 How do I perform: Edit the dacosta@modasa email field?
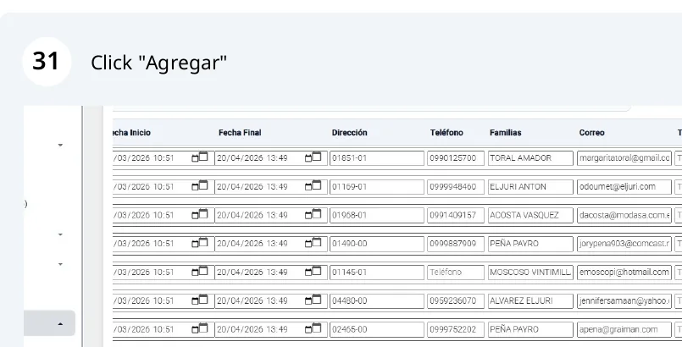click(x=624, y=216)
